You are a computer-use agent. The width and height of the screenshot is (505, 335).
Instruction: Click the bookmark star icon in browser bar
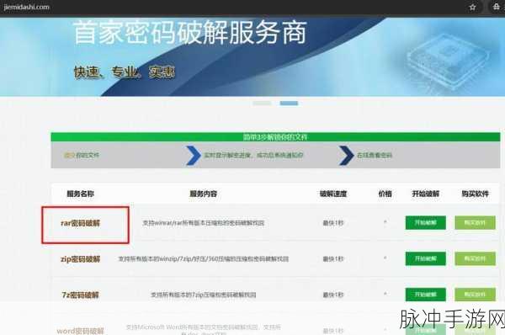coord(472,7)
